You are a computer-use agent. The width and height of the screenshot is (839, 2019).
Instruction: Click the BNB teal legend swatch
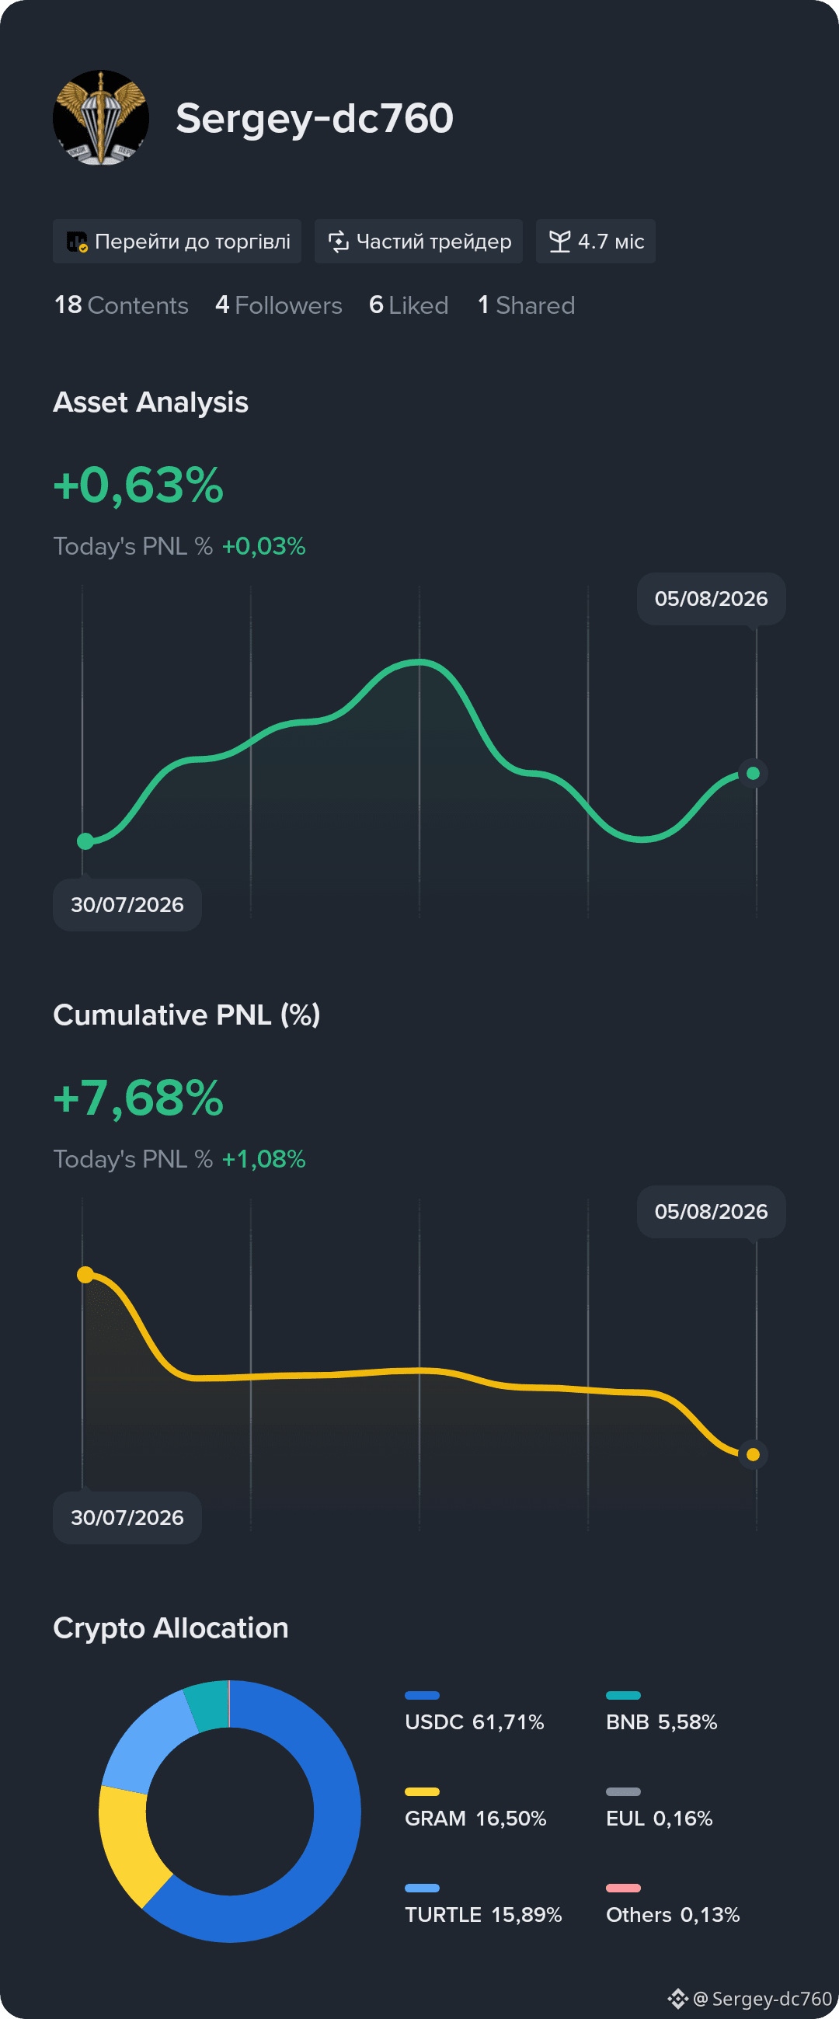coord(623,1695)
